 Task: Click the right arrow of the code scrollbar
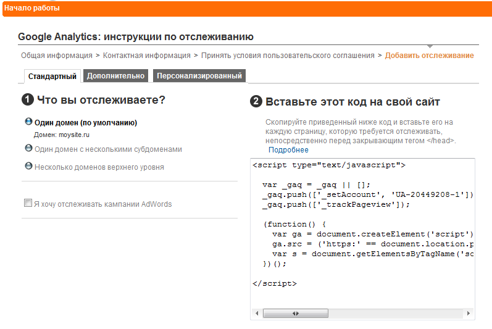[470, 314]
